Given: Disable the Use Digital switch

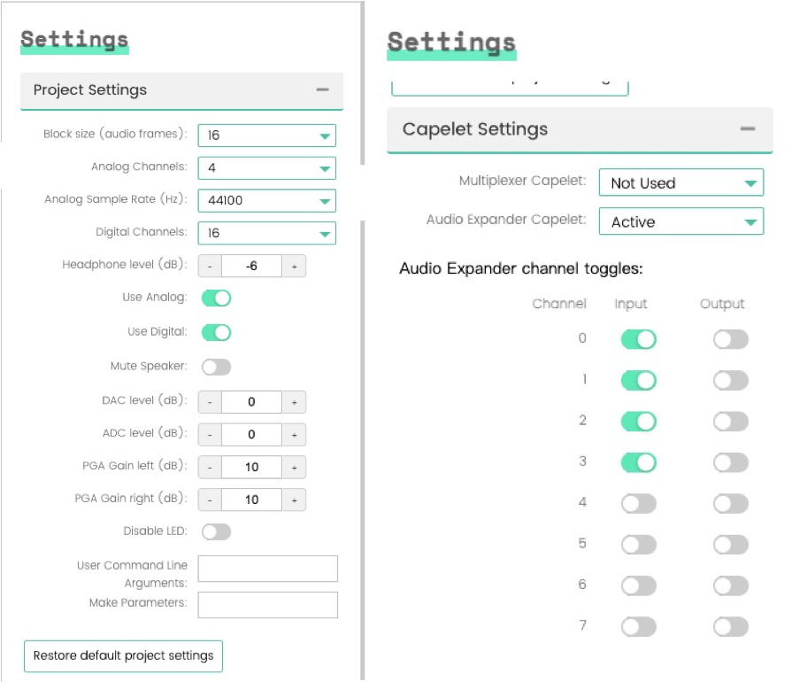Looking at the screenshot, I should tap(217, 332).
